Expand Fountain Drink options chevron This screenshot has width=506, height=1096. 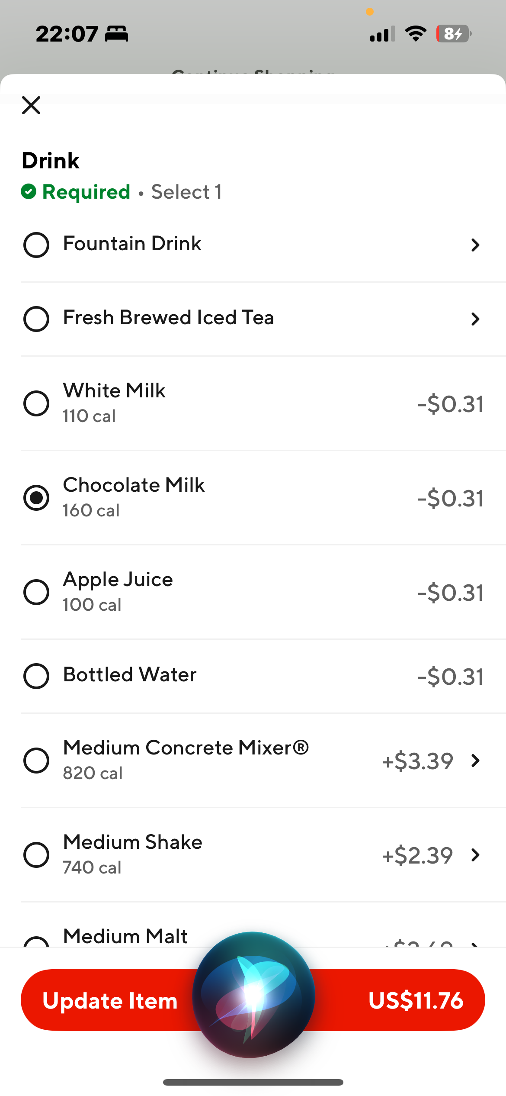(x=475, y=245)
